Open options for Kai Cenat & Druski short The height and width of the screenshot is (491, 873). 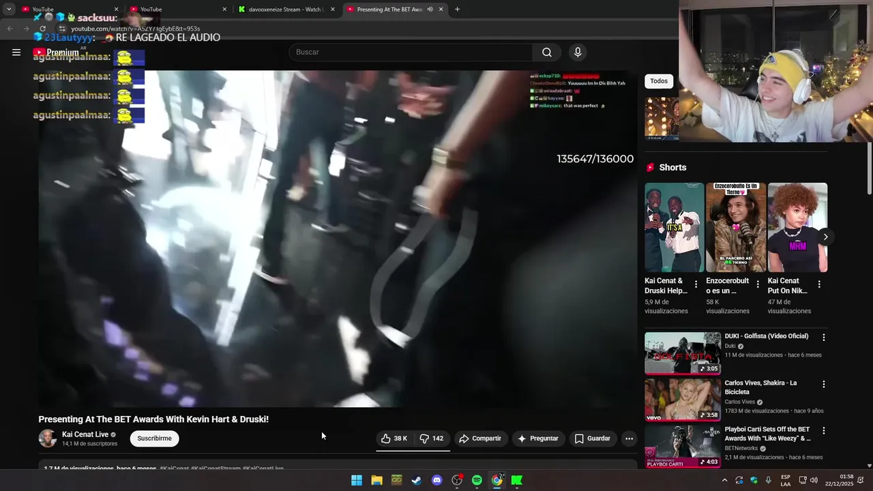click(x=696, y=284)
